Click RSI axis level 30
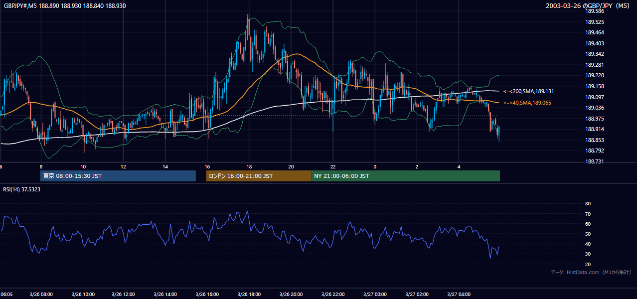637x299 pixels. (588, 254)
